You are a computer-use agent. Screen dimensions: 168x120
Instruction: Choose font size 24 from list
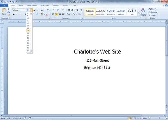tap(28, 38)
